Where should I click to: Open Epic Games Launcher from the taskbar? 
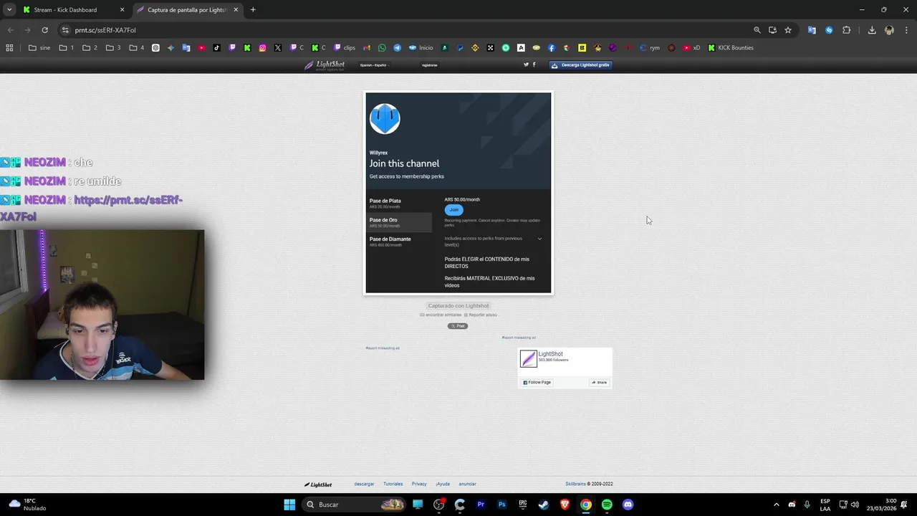tap(523, 505)
